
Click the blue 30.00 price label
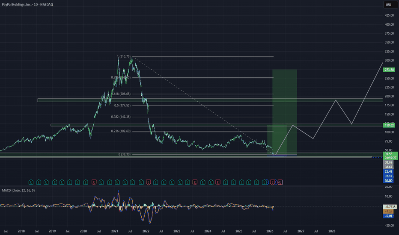[x=388, y=181]
